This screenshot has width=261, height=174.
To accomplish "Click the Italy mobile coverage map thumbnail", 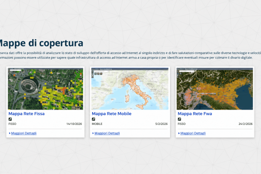I will (130, 89).
